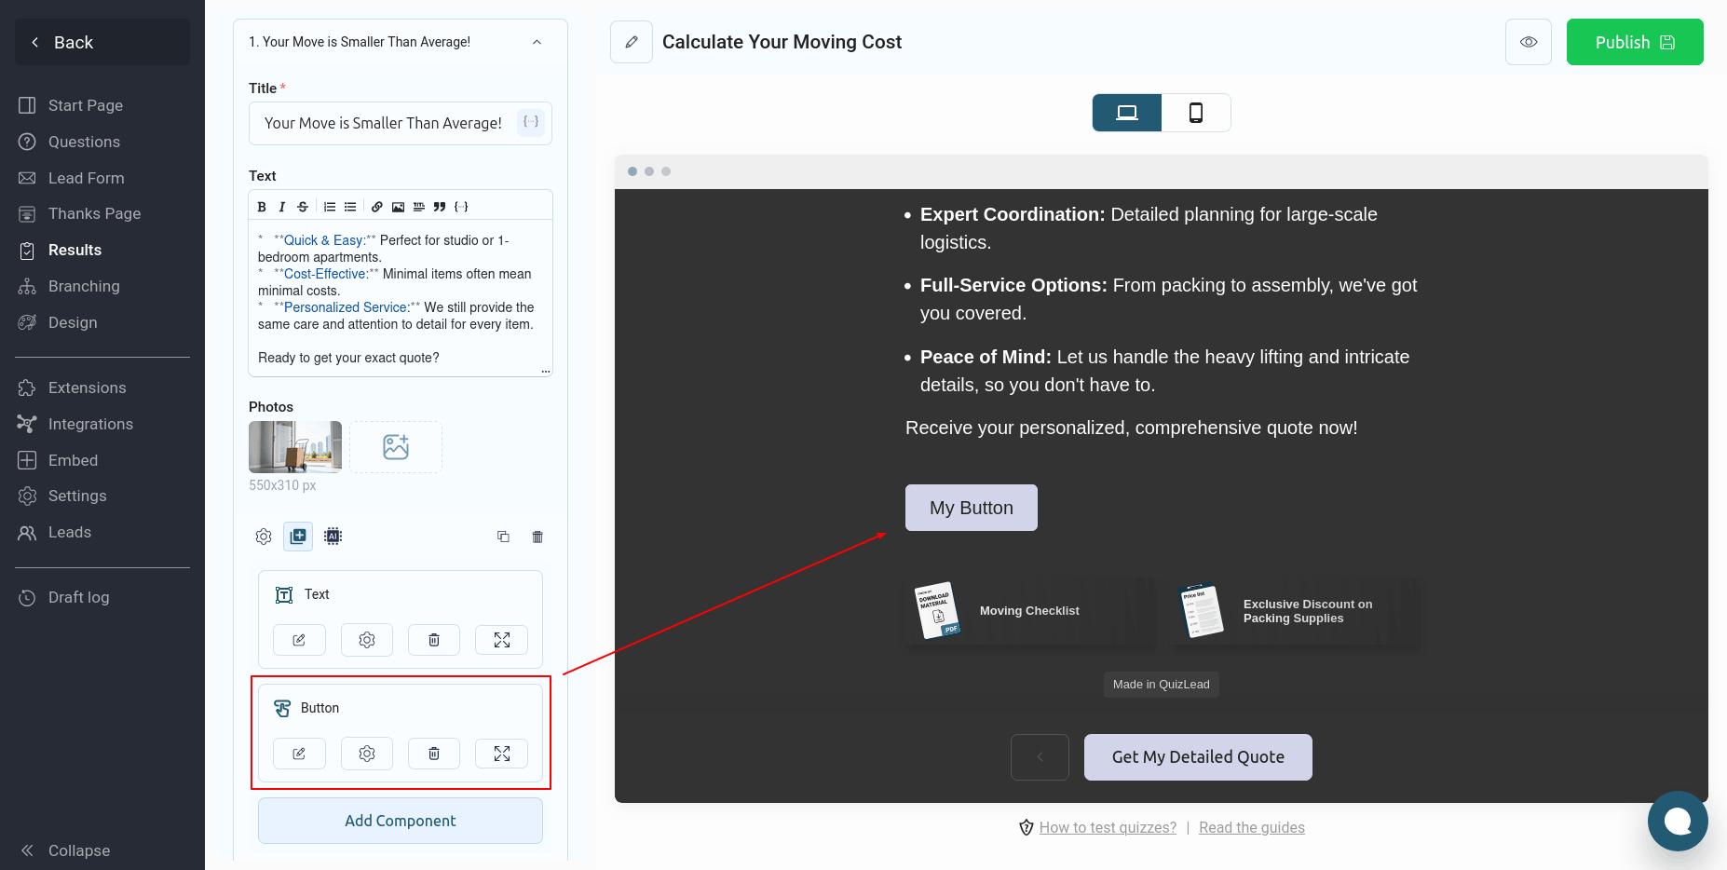
Task: Open the chat support bubble
Action: (x=1677, y=821)
